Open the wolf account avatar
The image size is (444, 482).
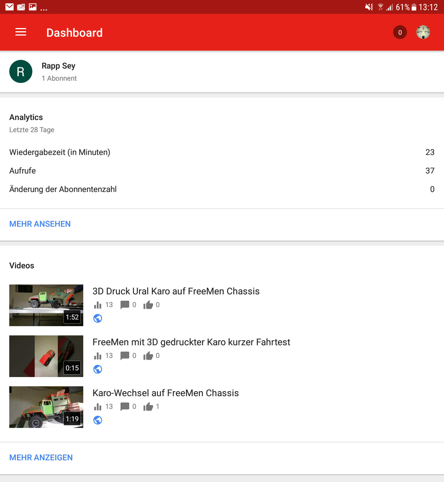coord(423,32)
